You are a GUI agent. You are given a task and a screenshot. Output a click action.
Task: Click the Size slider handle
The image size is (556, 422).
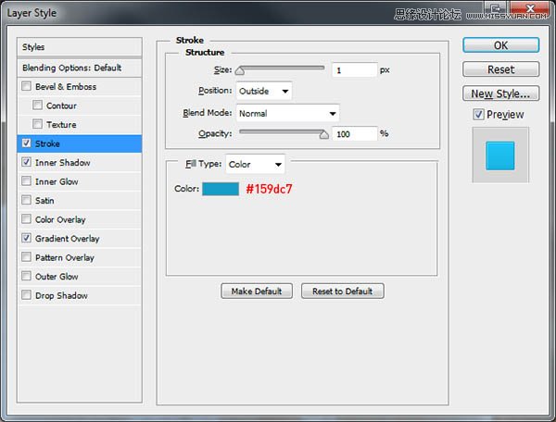[240, 70]
